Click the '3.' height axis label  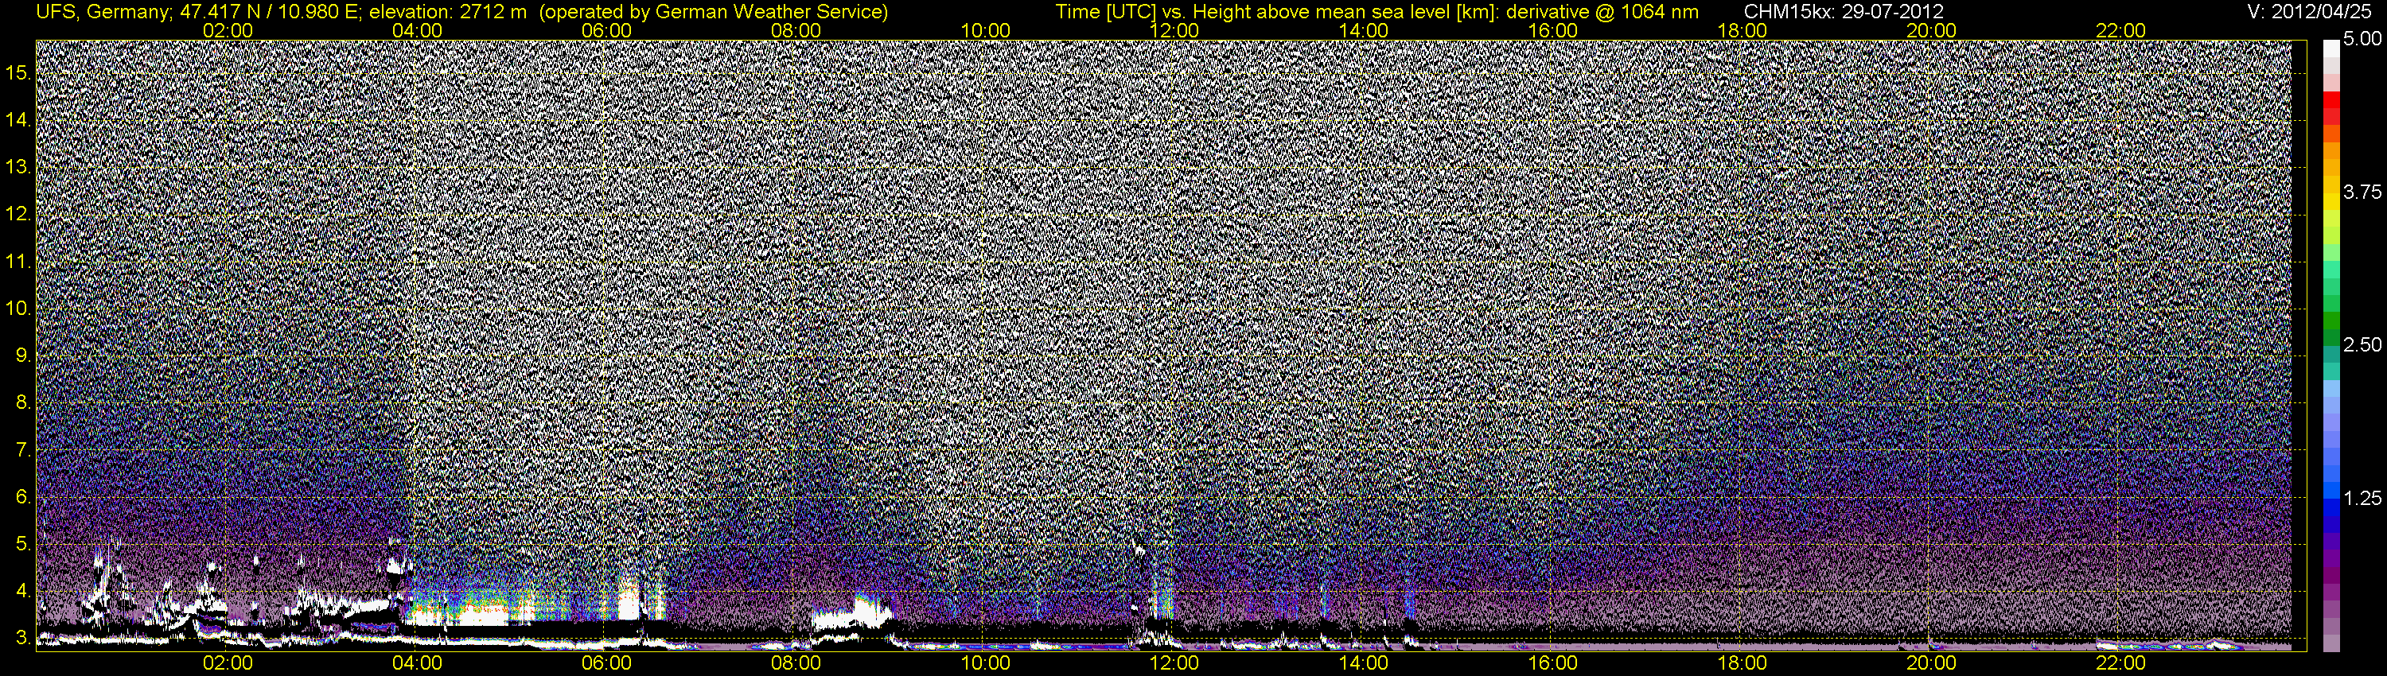tap(24, 638)
